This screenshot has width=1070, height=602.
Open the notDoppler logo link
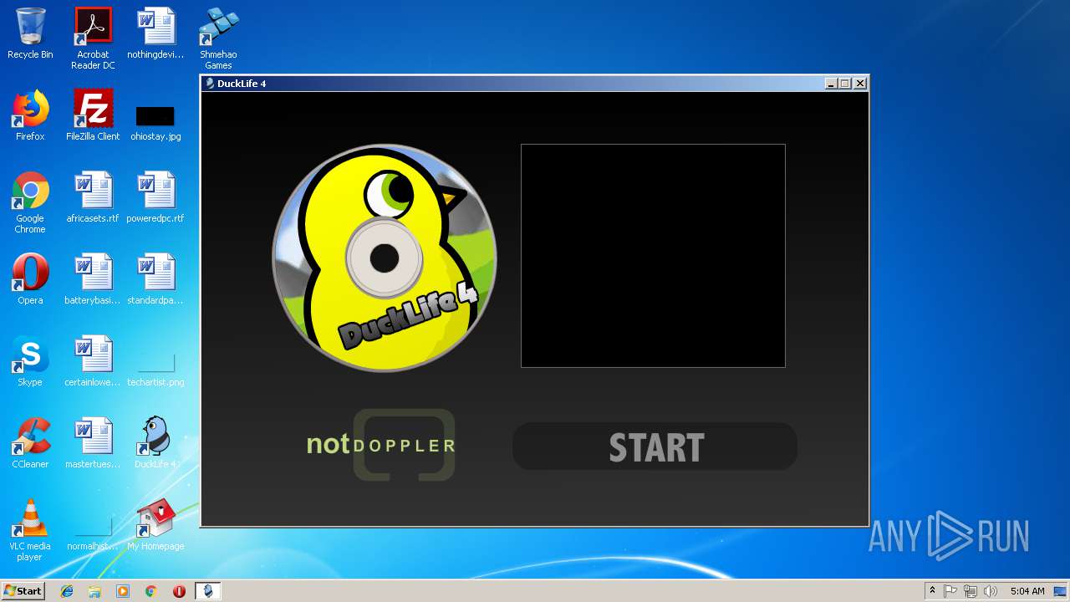click(382, 445)
